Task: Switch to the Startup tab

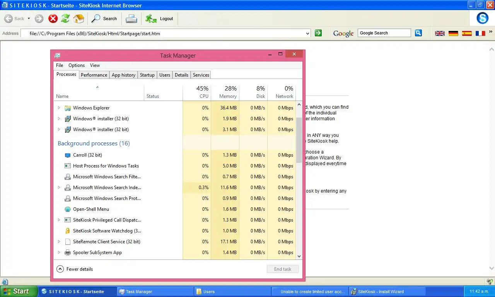Action: 147,75
